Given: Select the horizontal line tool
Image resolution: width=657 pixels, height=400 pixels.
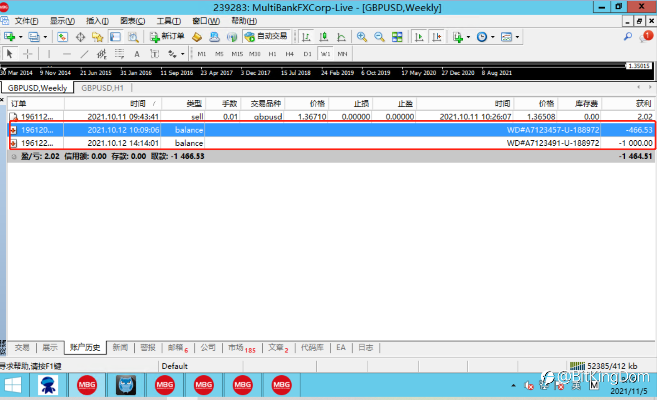Looking at the screenshot, I should [x=67, y=54].
